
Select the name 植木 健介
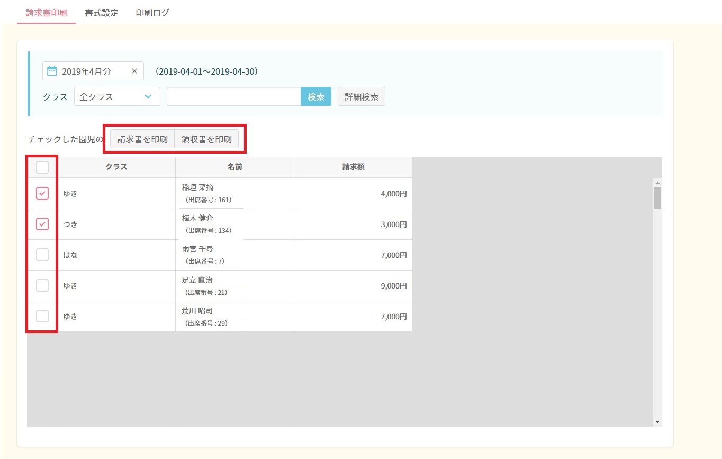point(198,218)
